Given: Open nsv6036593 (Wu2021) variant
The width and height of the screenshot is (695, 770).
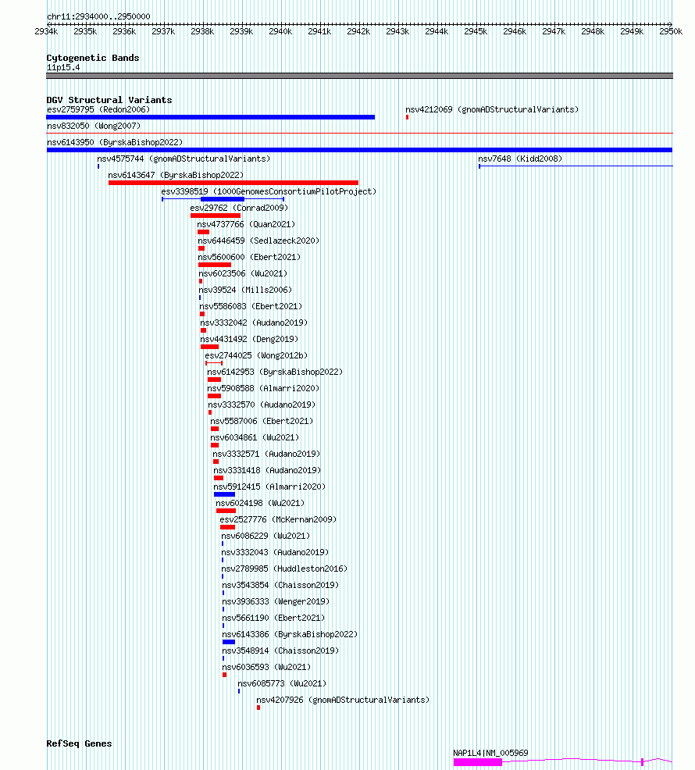Looking at the screenshot, I should pos(266,668).
